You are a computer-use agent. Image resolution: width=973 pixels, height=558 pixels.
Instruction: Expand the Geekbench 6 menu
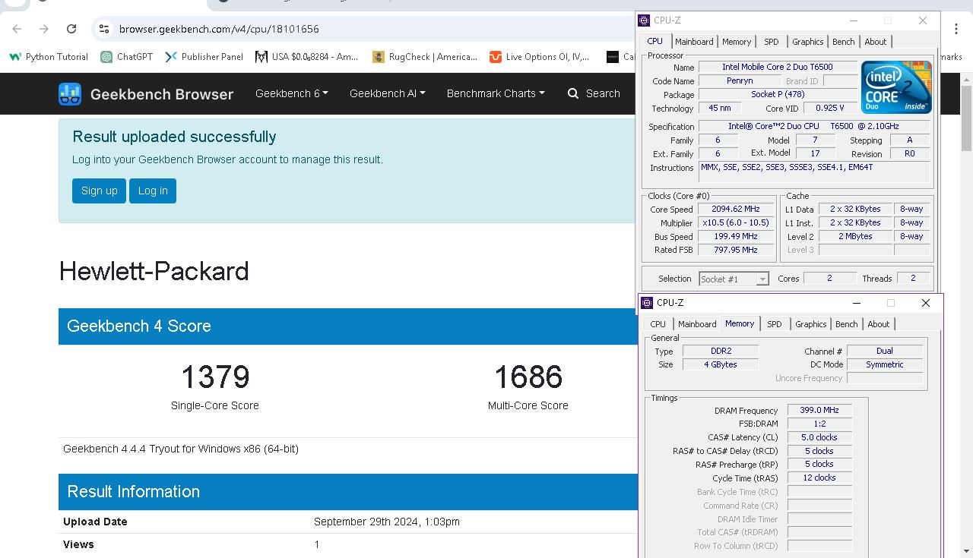tap(292, 93)
